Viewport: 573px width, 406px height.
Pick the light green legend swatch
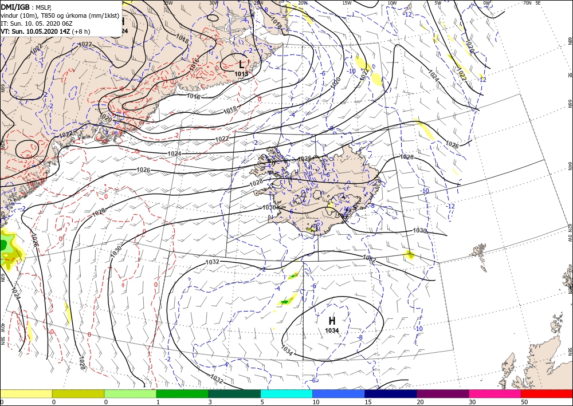tap(131, 393)
